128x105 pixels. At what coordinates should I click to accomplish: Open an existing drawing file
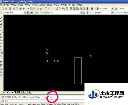point(6,8)
